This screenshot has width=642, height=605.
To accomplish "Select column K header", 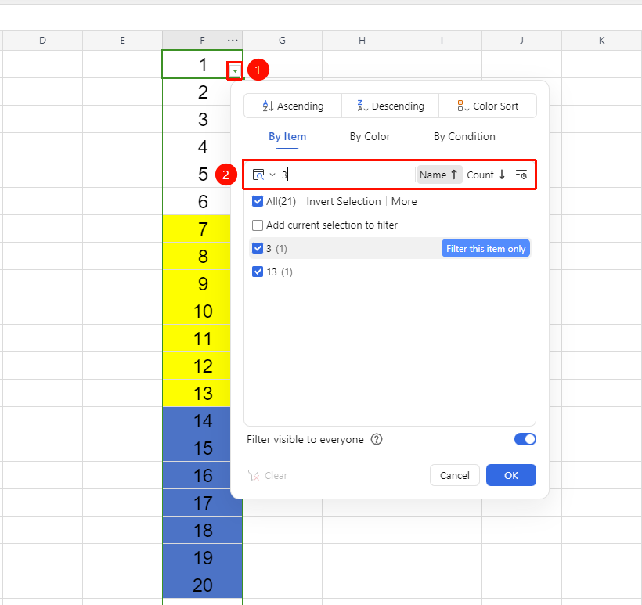I will click(x=601, y=41).
